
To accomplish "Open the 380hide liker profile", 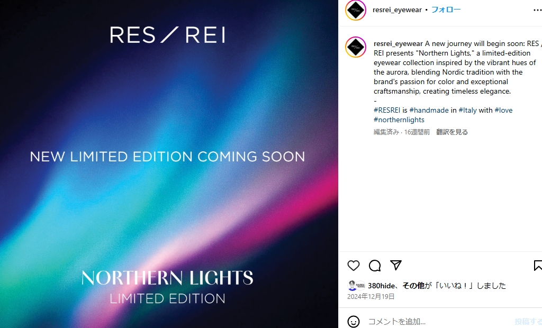I will click(381, 286).
